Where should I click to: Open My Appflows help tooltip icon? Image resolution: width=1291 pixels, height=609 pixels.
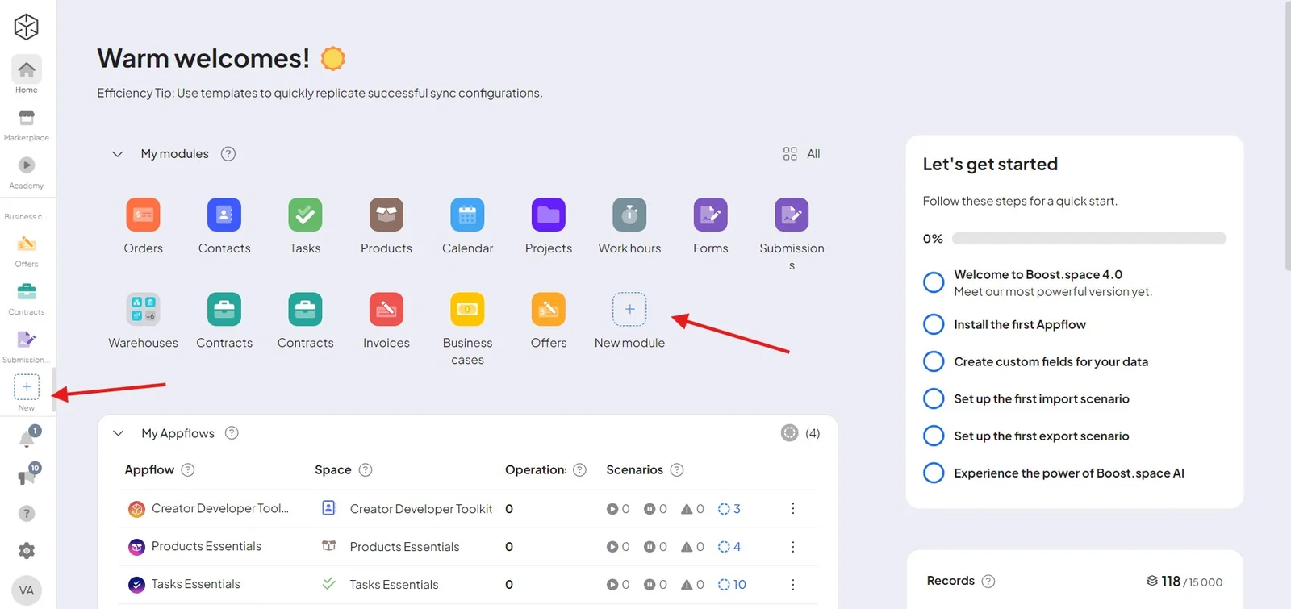(x=232, y=433)
